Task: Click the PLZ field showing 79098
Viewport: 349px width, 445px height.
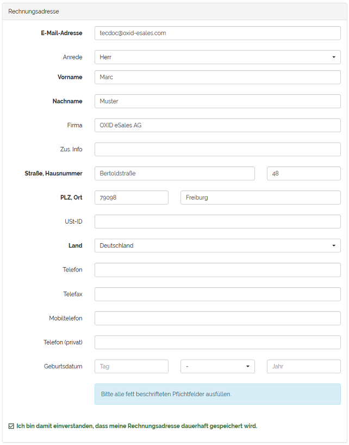Action: (x=131, y=197)
